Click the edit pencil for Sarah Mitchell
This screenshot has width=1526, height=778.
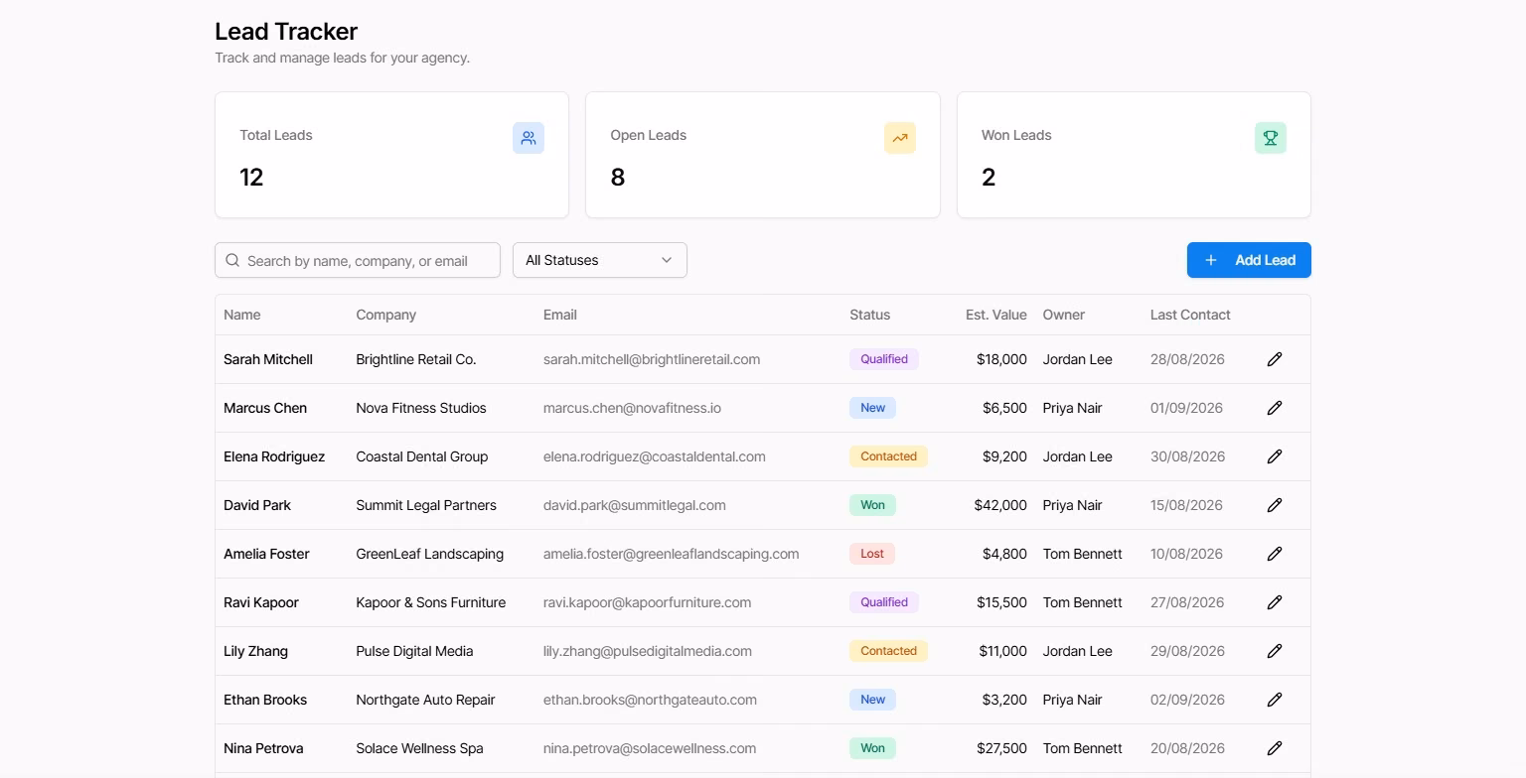[1275, 359]
